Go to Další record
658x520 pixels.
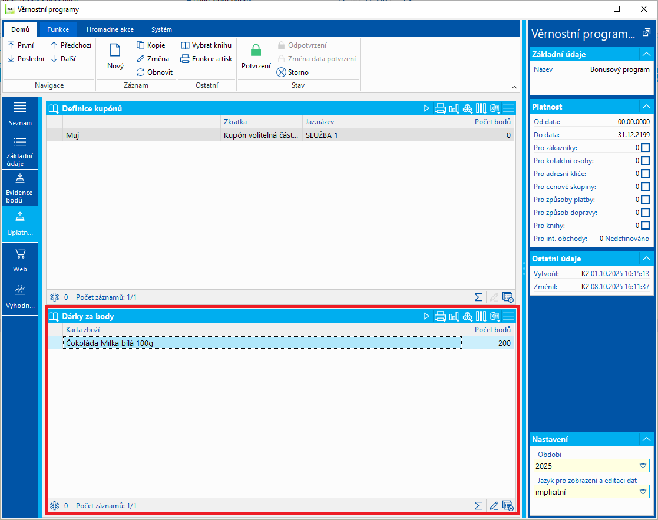(x=64, y=59)
